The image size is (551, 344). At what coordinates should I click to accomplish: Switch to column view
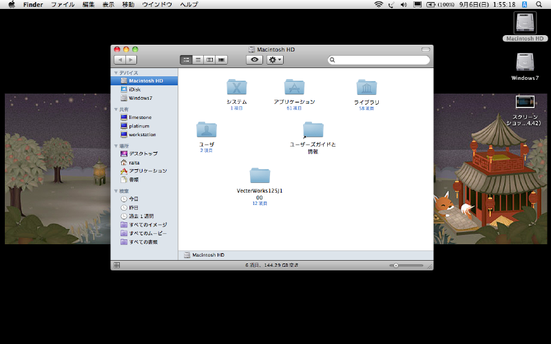click(x=210, y=60)
